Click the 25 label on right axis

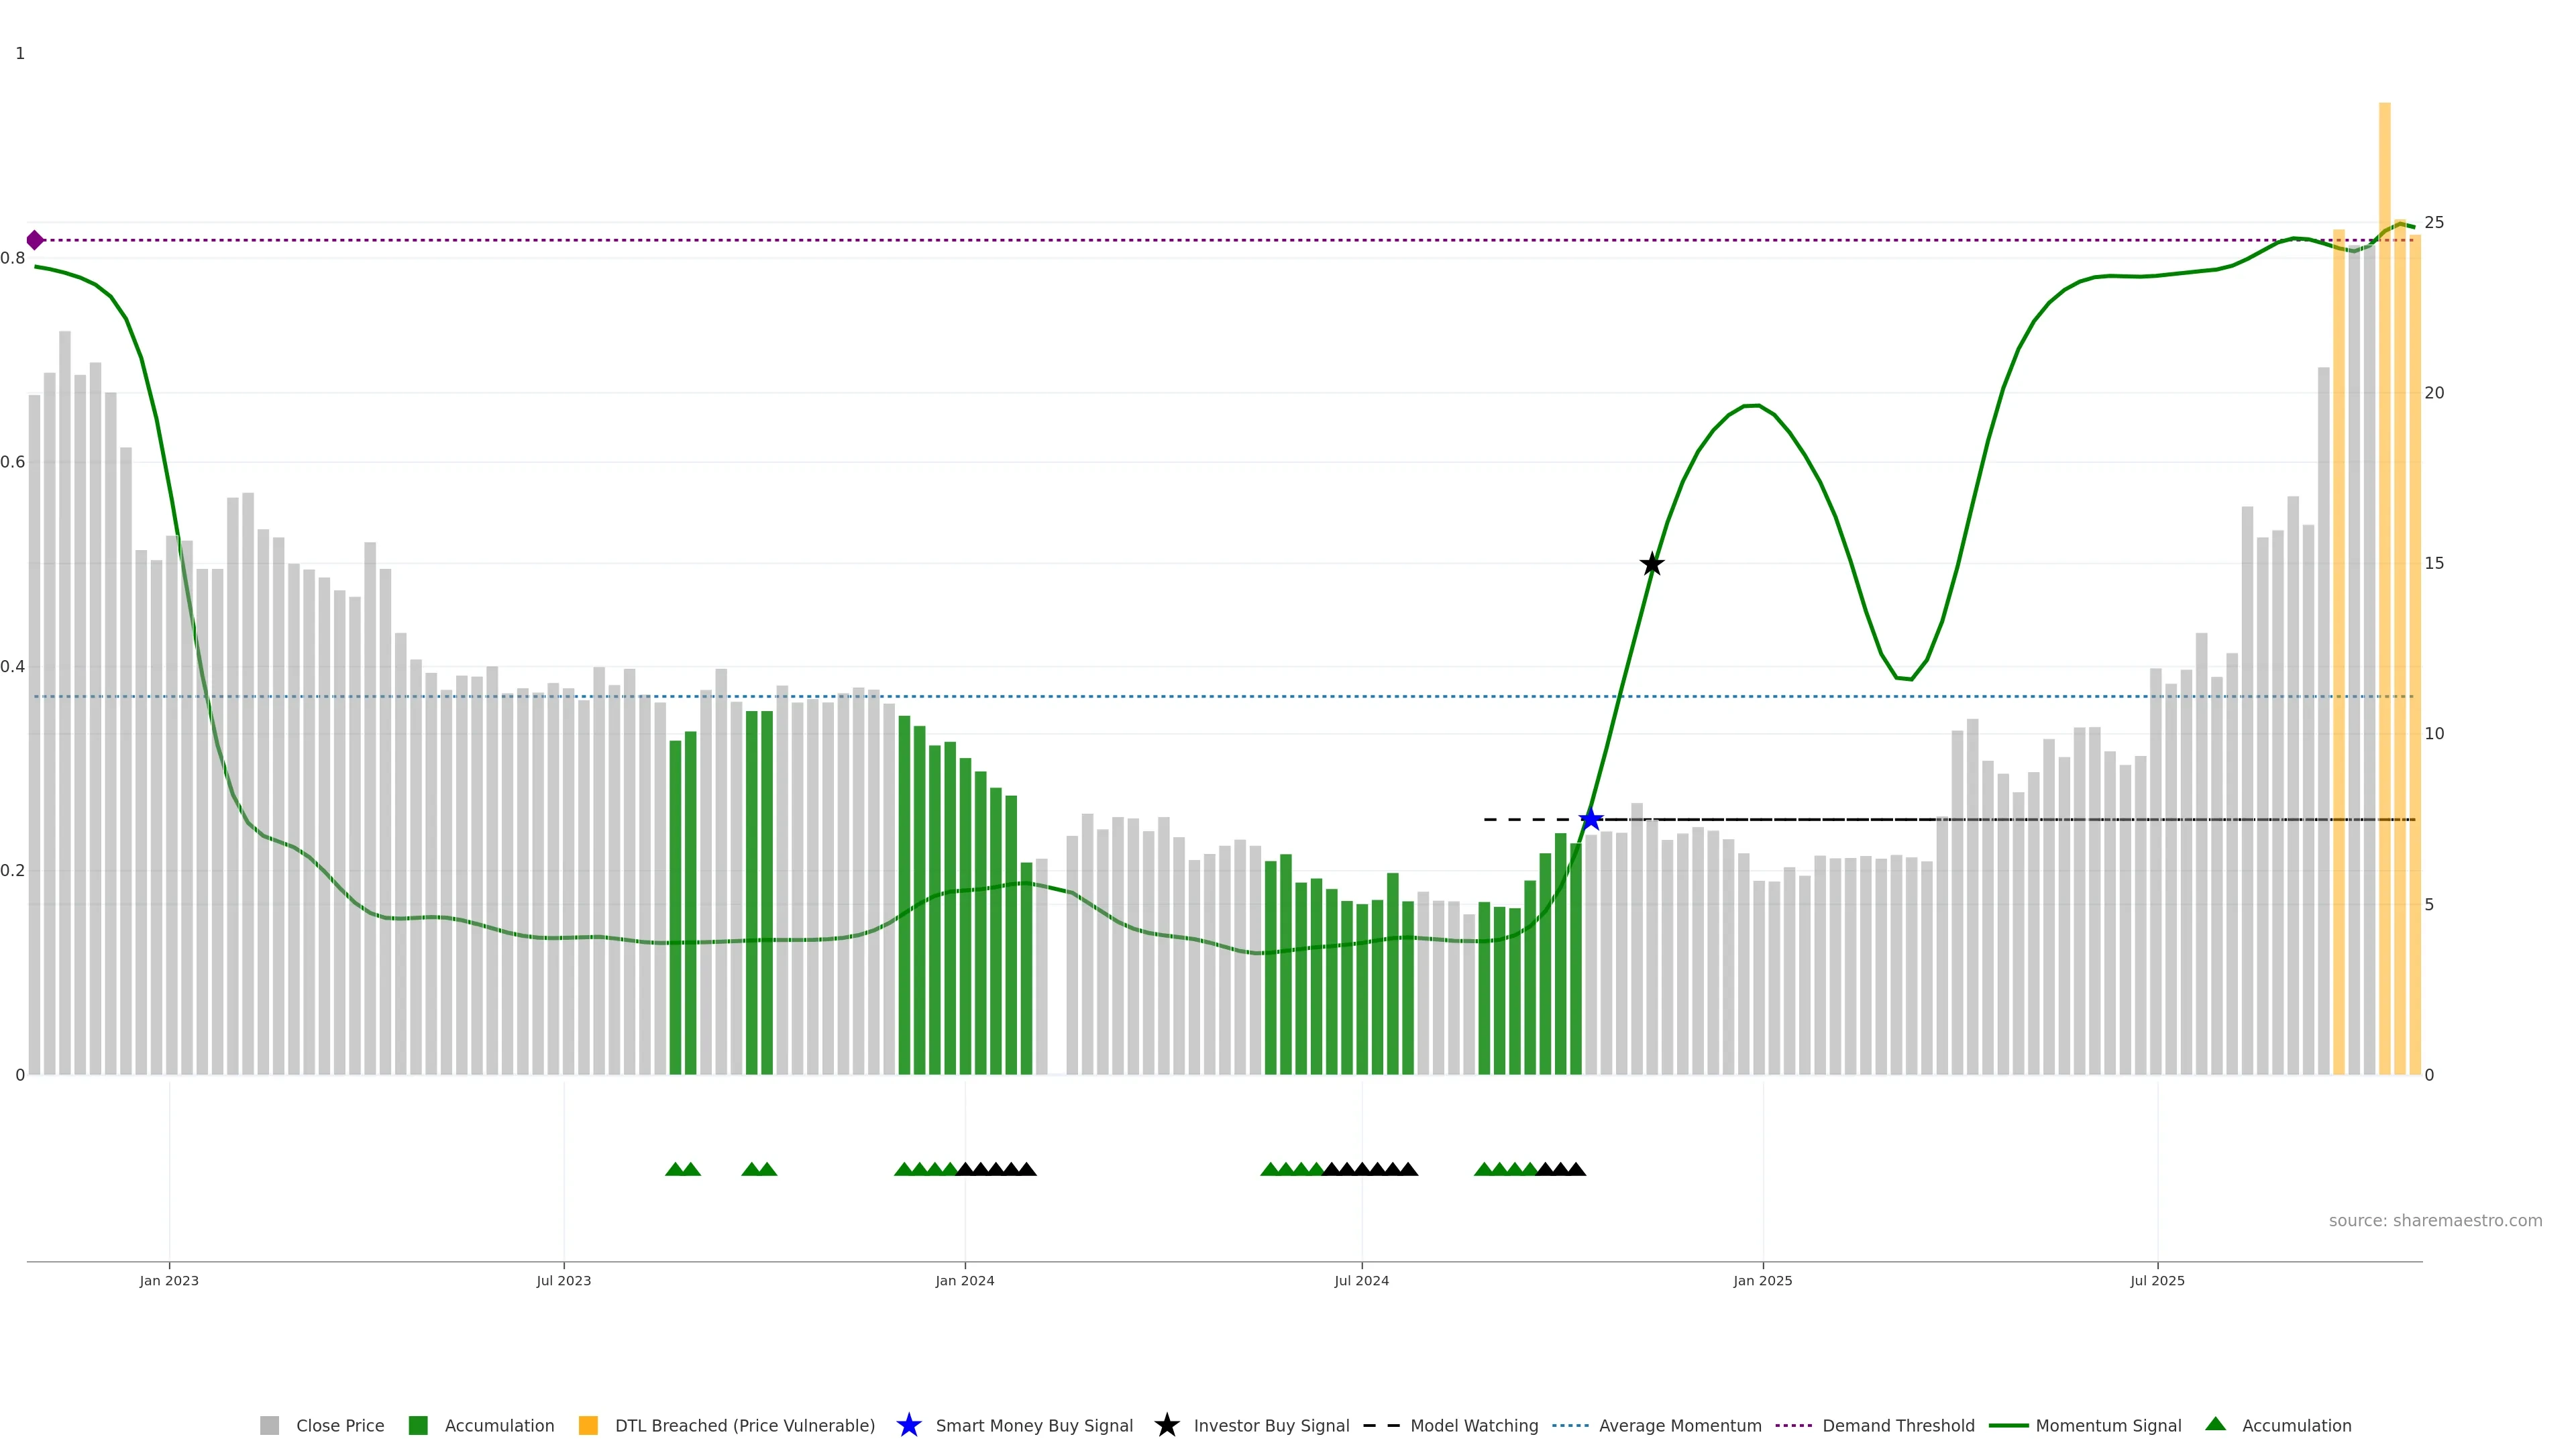pyautogui.click(x=2434, y=222)
